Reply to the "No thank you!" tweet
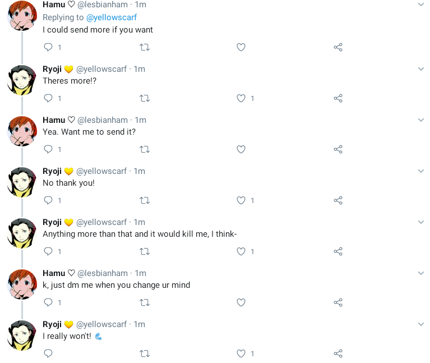The width and height of the screenshot is (430, 363). 48,201
